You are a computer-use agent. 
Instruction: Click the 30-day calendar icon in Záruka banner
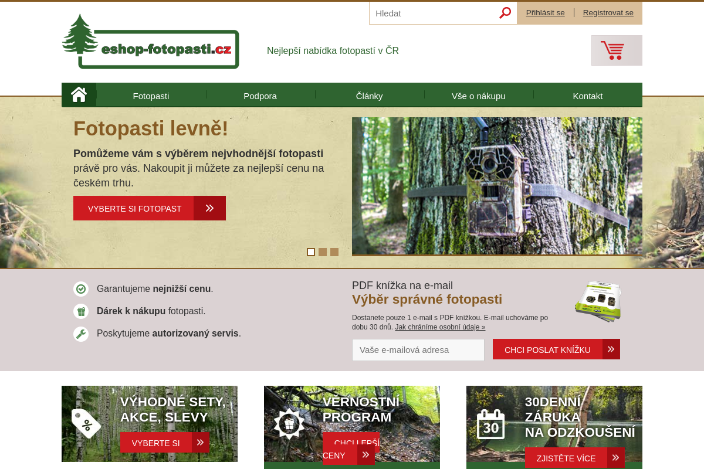pyautogui.click(x=492, y=423)
